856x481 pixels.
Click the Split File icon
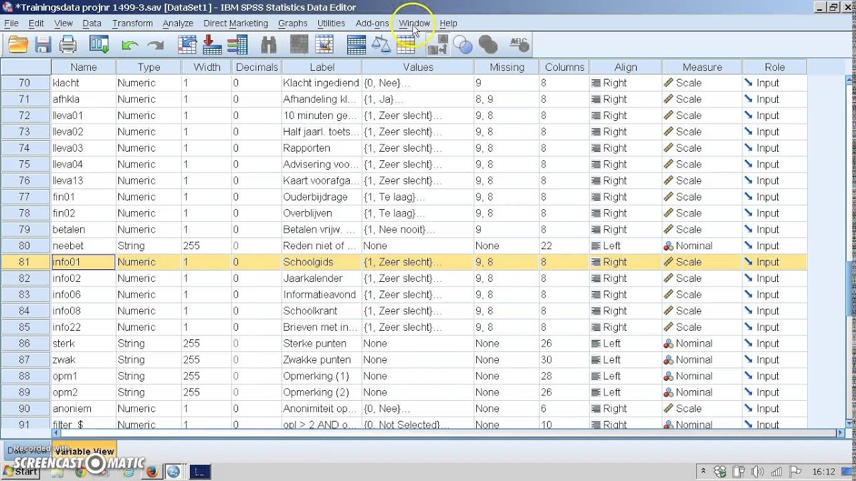356,45
